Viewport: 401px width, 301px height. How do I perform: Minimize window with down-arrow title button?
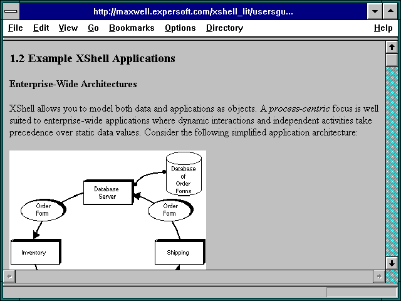(375, 11)
